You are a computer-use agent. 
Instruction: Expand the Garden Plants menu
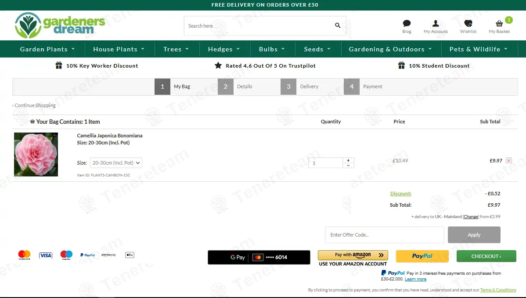[x=47, y=49]
